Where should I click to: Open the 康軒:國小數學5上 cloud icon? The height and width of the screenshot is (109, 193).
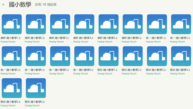coord(109,24)
